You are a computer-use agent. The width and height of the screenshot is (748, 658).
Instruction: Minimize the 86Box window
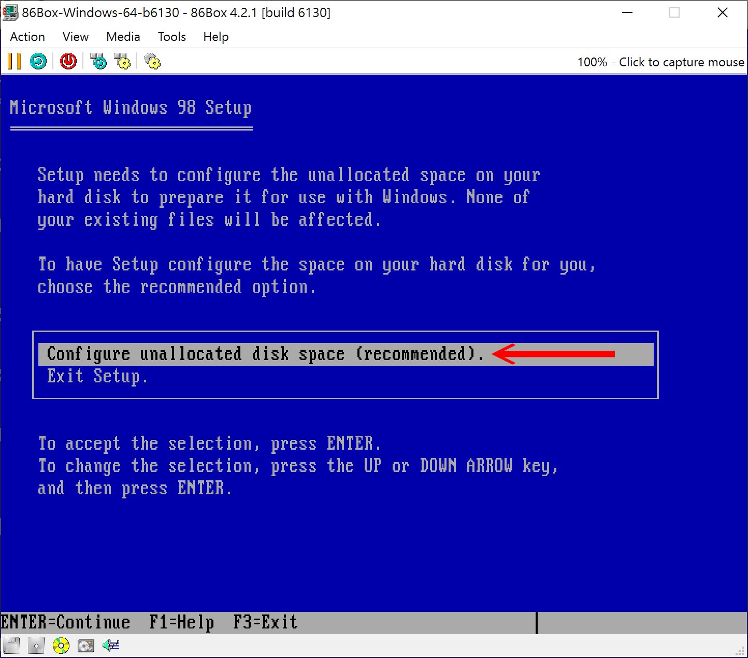tap(627, 12)
